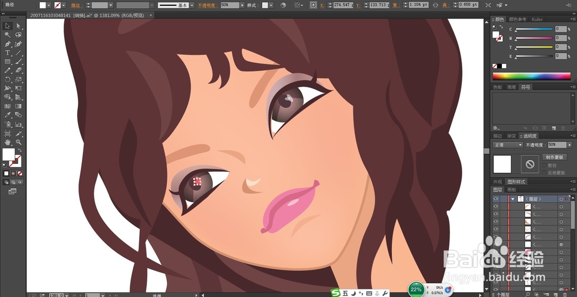
Task: Enable the 剪切 clip checkbox
Action: [x=544, y=166]
